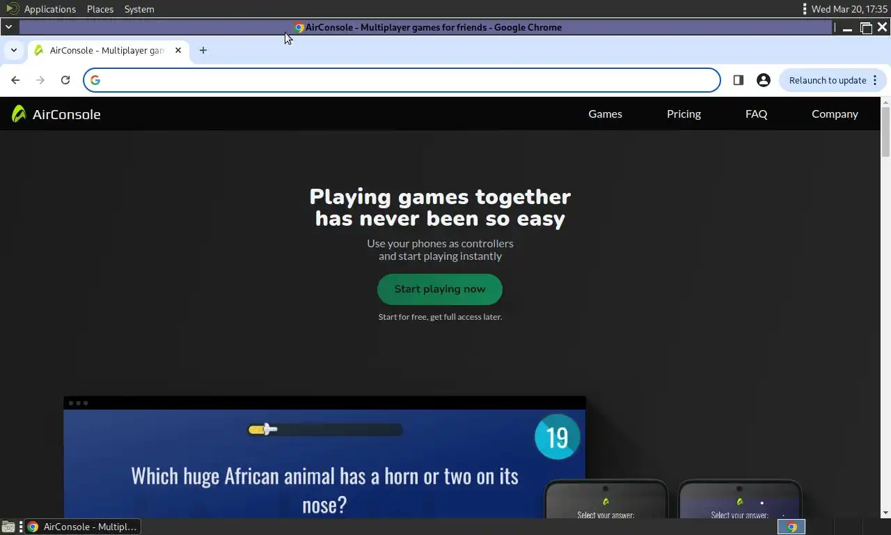Open the Chrome side panel icon
Image resolution: width=891 pixels, height=535 pixels.
[739, 80]
